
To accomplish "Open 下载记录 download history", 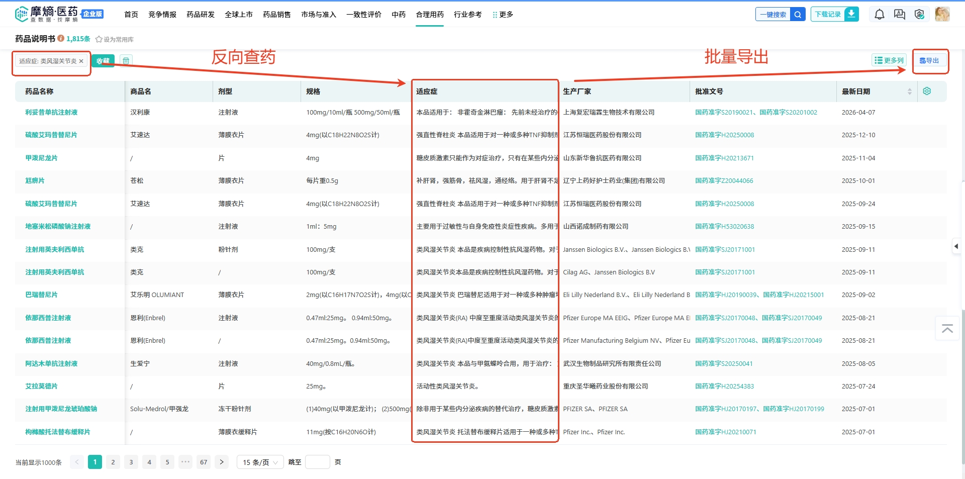I will tap(828, 14).
